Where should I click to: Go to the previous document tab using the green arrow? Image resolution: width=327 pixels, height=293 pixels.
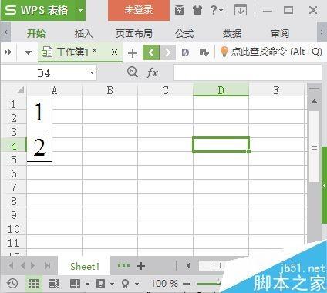[151, 52]
